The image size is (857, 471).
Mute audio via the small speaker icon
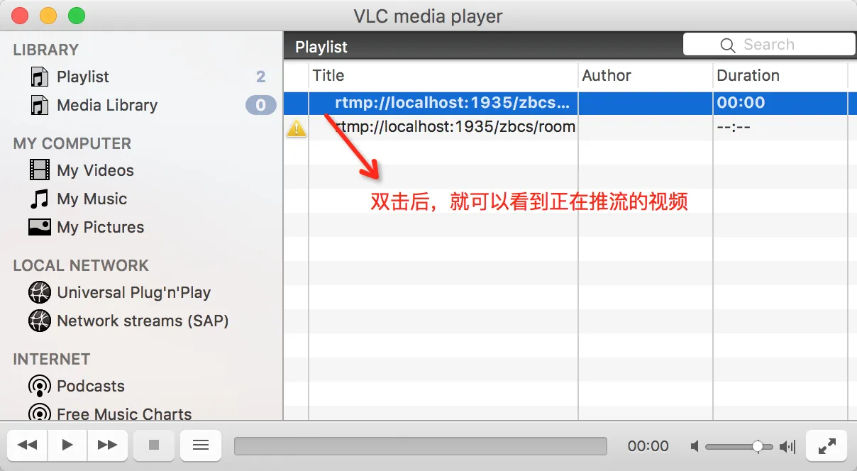pyautogui.click(x=695, y=446)
